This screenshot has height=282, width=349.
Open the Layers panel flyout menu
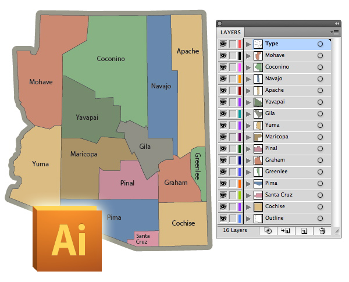point(334,33)
